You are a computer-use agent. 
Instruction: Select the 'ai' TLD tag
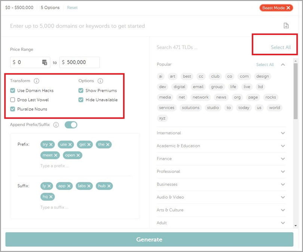(161, 76)
